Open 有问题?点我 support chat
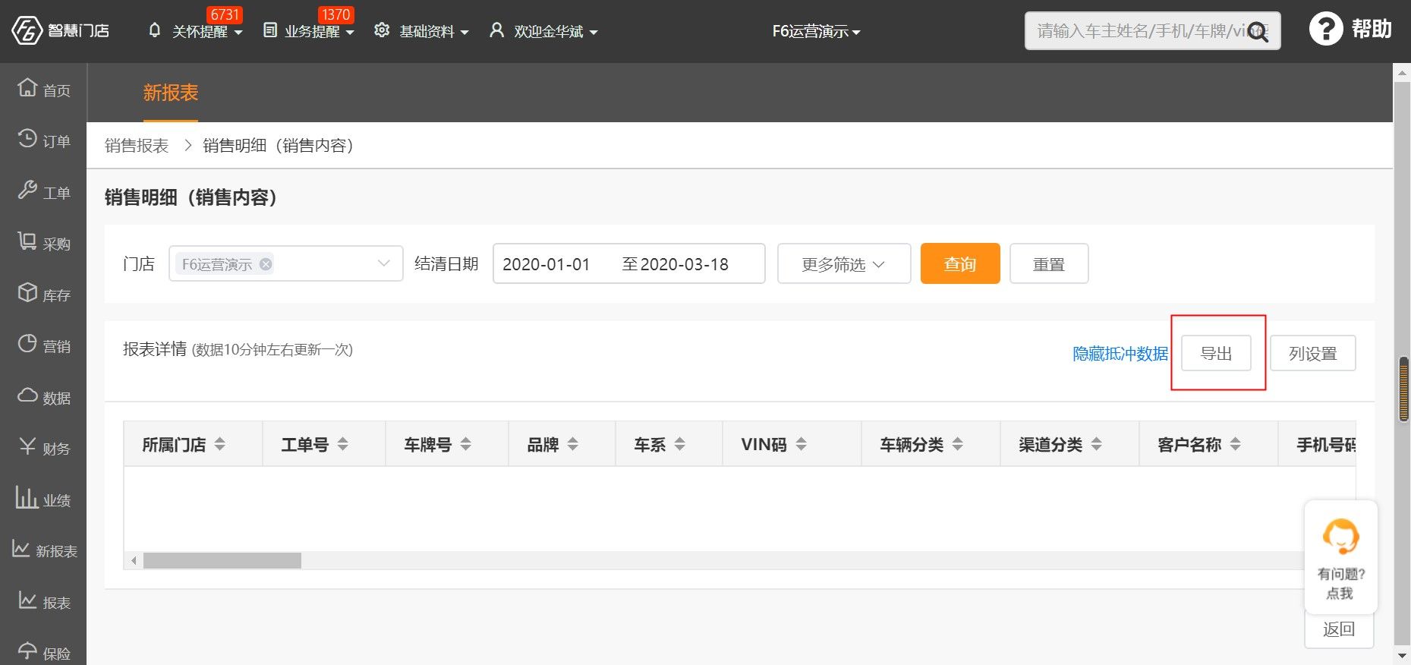 (x=1340, y=557)
